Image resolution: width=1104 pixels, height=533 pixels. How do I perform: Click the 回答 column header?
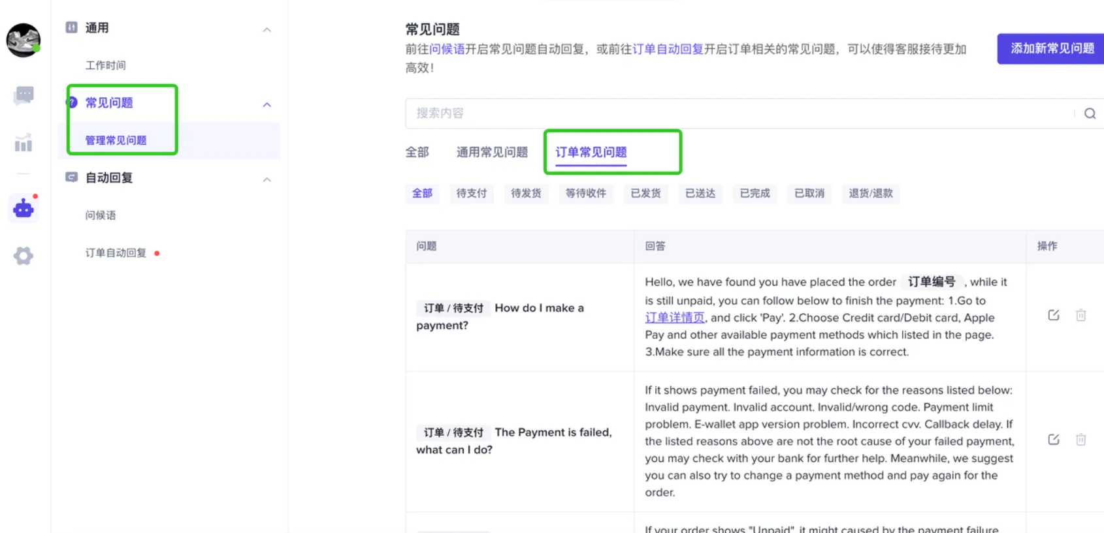[655, 246]
